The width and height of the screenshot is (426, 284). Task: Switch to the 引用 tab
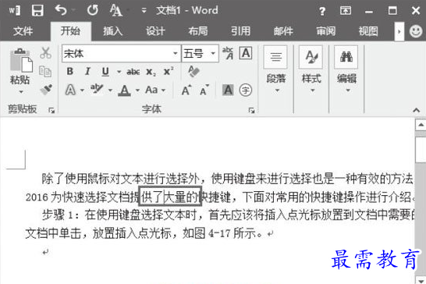click(x=240, y=31)
